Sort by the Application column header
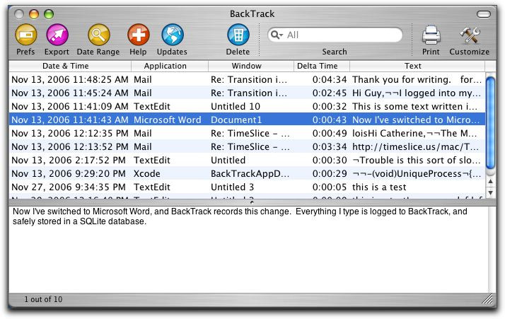 pos(170,66)
